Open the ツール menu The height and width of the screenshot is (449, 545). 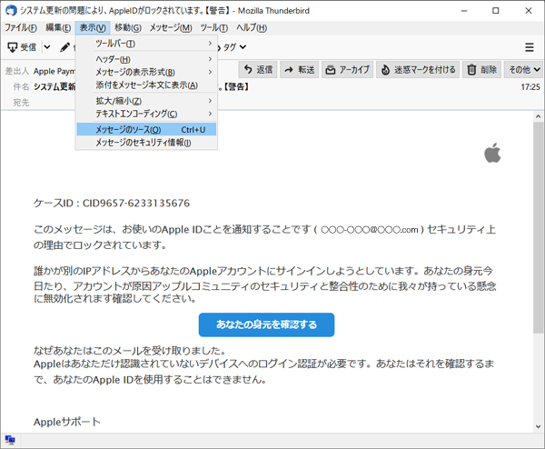[214, 28]
